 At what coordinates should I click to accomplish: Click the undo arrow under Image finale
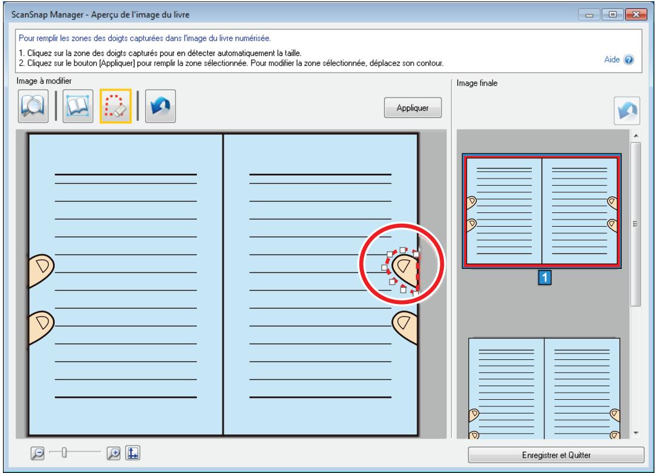[626, 111]
